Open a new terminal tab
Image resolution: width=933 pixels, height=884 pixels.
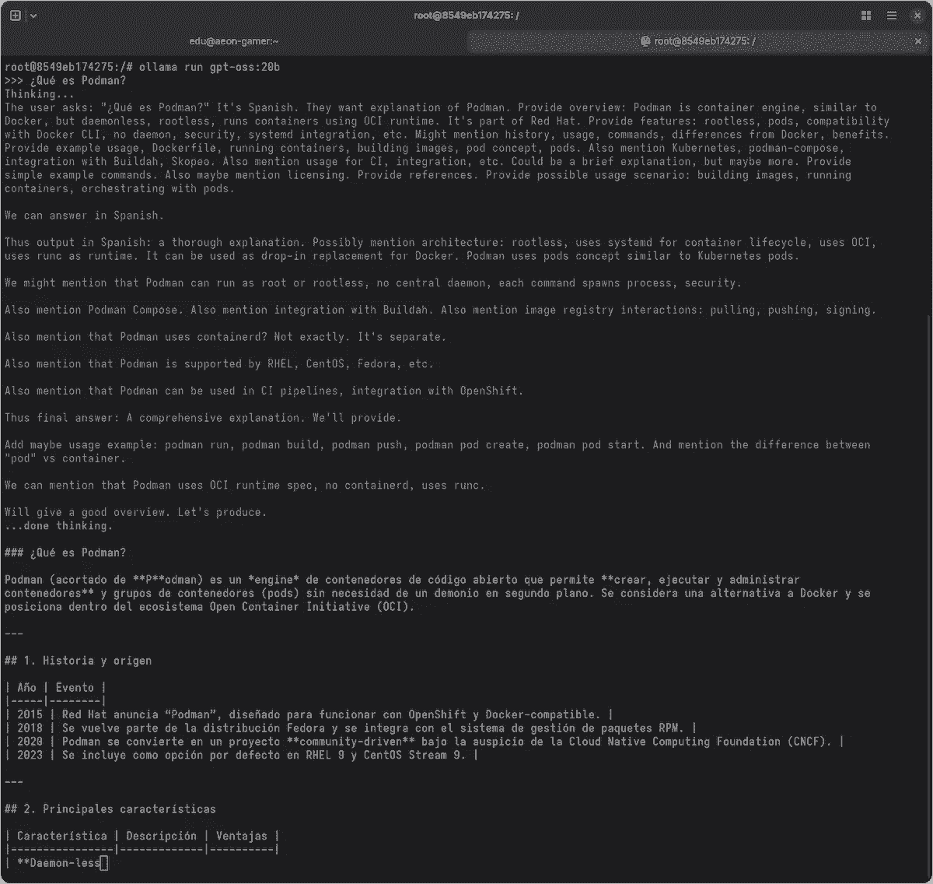pyautogui.click(x=16, y=16)
